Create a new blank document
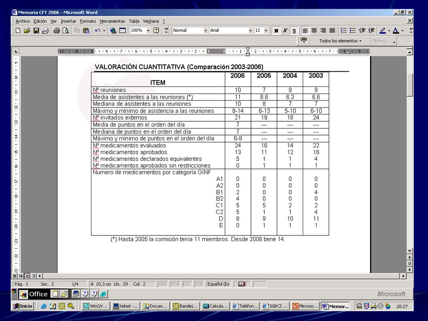This screenshot has height=321, width=428. [18, 31]
